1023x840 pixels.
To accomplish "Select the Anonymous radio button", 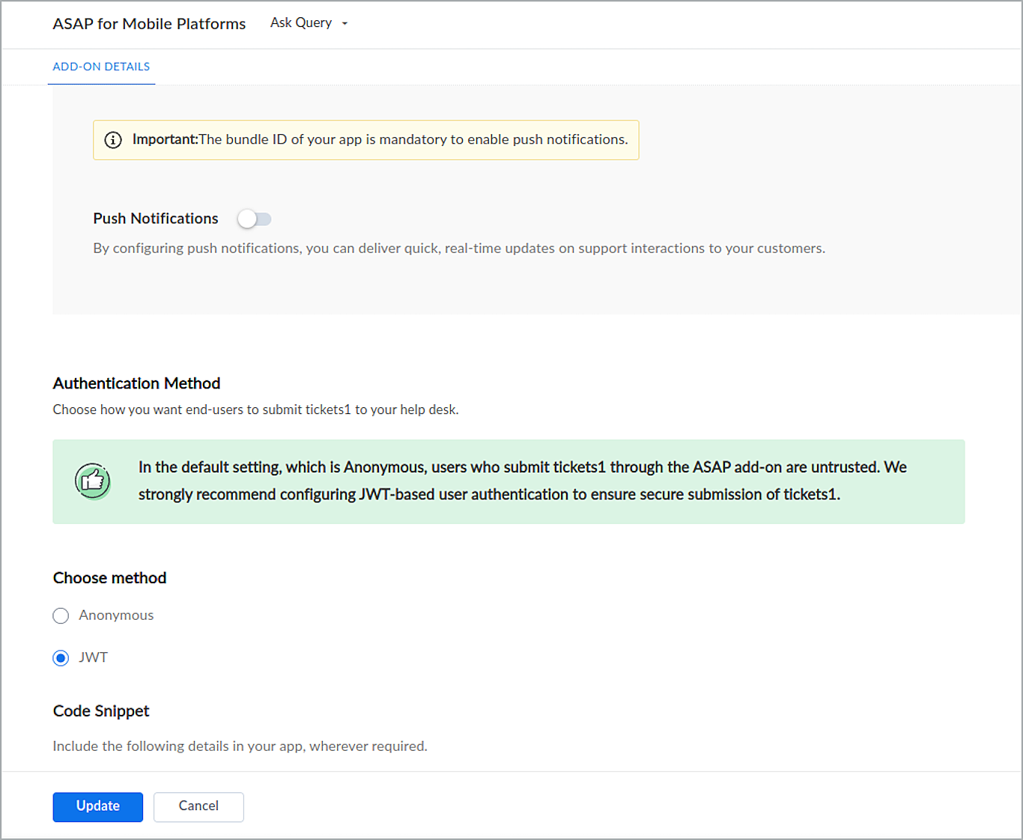I will pyautogui.click(x=61, y=616).
